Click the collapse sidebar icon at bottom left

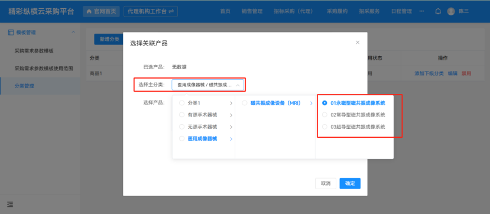(x=10, y=205)
